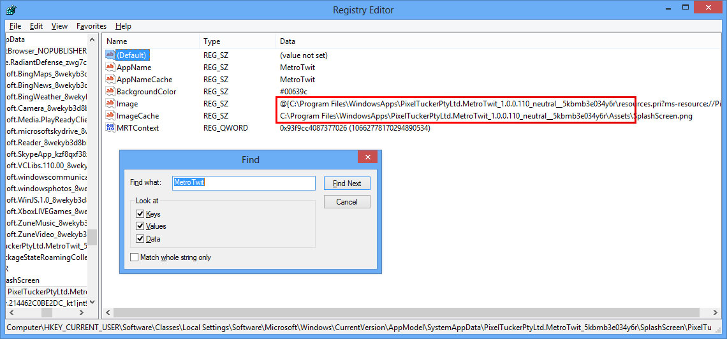Click the ImageCache SplashScreen.png path value
This screenshot has height=339, width=727.
pos(486,116)
